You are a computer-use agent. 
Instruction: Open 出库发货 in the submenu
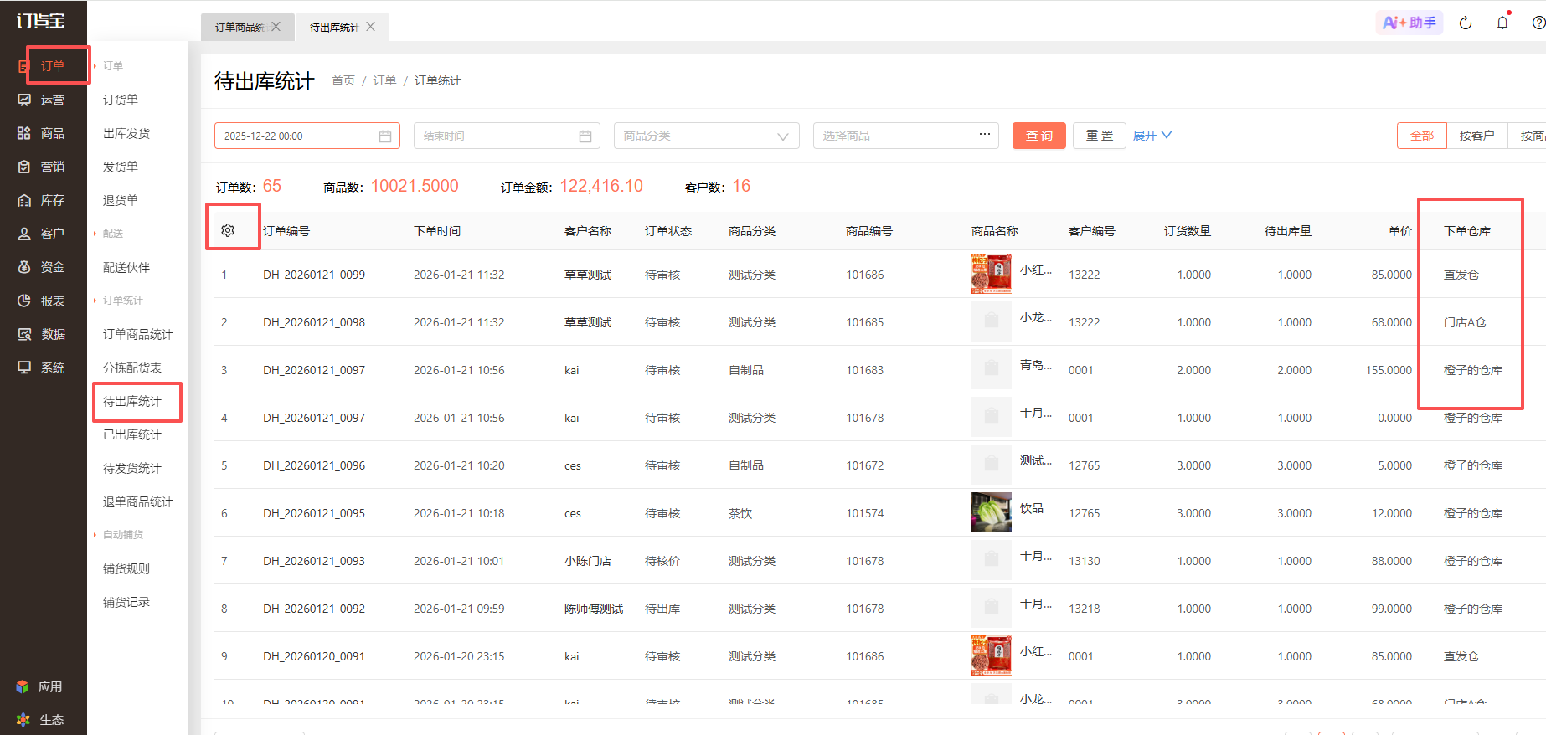tap(126, 133)
